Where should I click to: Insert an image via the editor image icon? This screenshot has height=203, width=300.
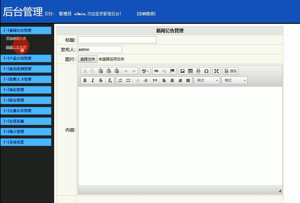(182, 71)
